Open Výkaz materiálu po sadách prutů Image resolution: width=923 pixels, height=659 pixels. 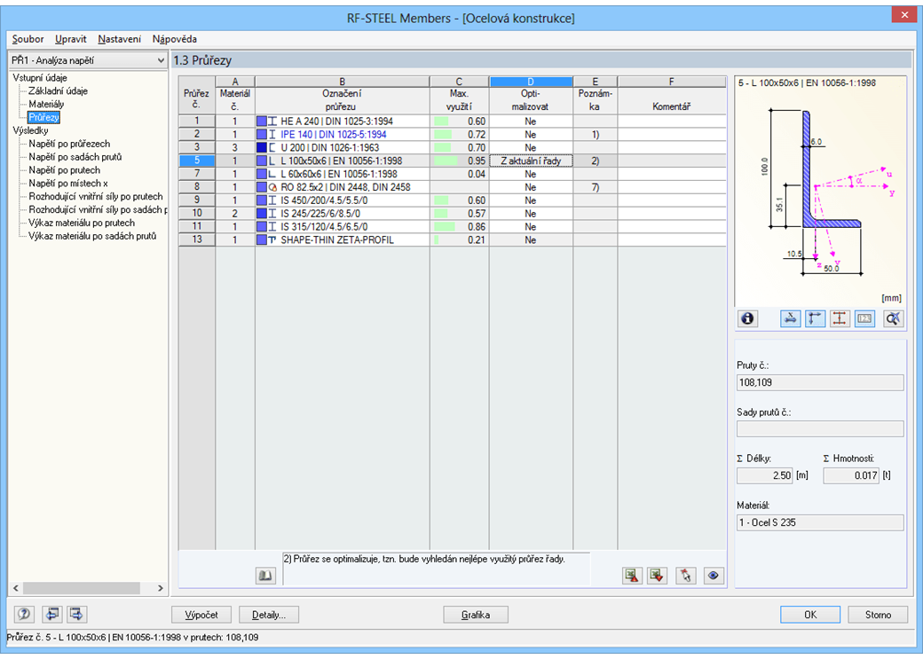pos(92,236)
